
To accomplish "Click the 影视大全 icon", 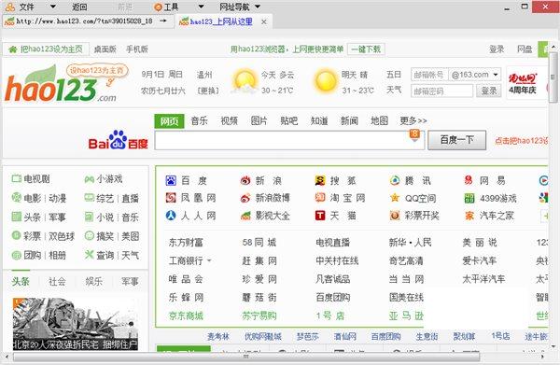I will [245, 216].
